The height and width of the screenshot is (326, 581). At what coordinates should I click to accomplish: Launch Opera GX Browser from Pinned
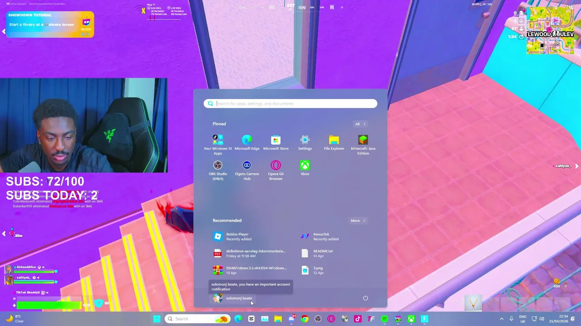tap(276, 170)
